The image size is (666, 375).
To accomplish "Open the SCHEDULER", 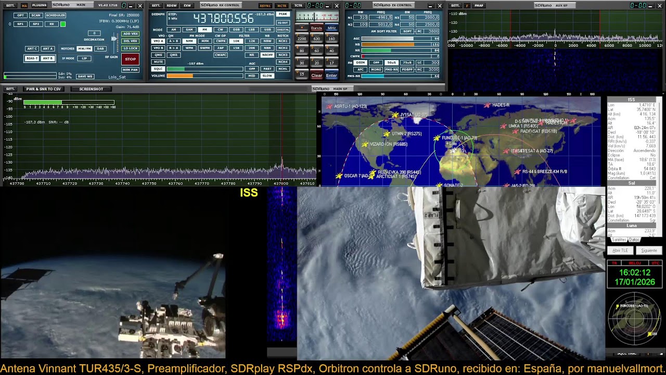I will 55,16.
